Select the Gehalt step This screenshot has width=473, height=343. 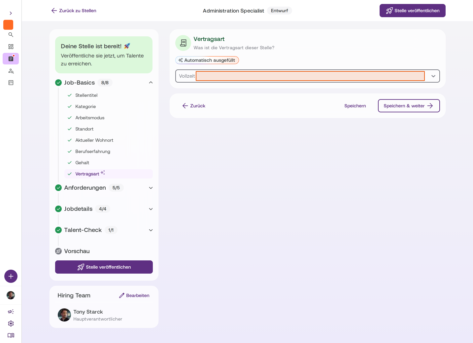(82, 163)
